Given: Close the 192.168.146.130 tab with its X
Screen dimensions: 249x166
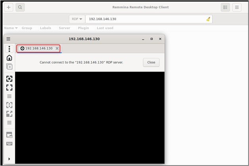Looking at the screenshot, I should 57,49.
